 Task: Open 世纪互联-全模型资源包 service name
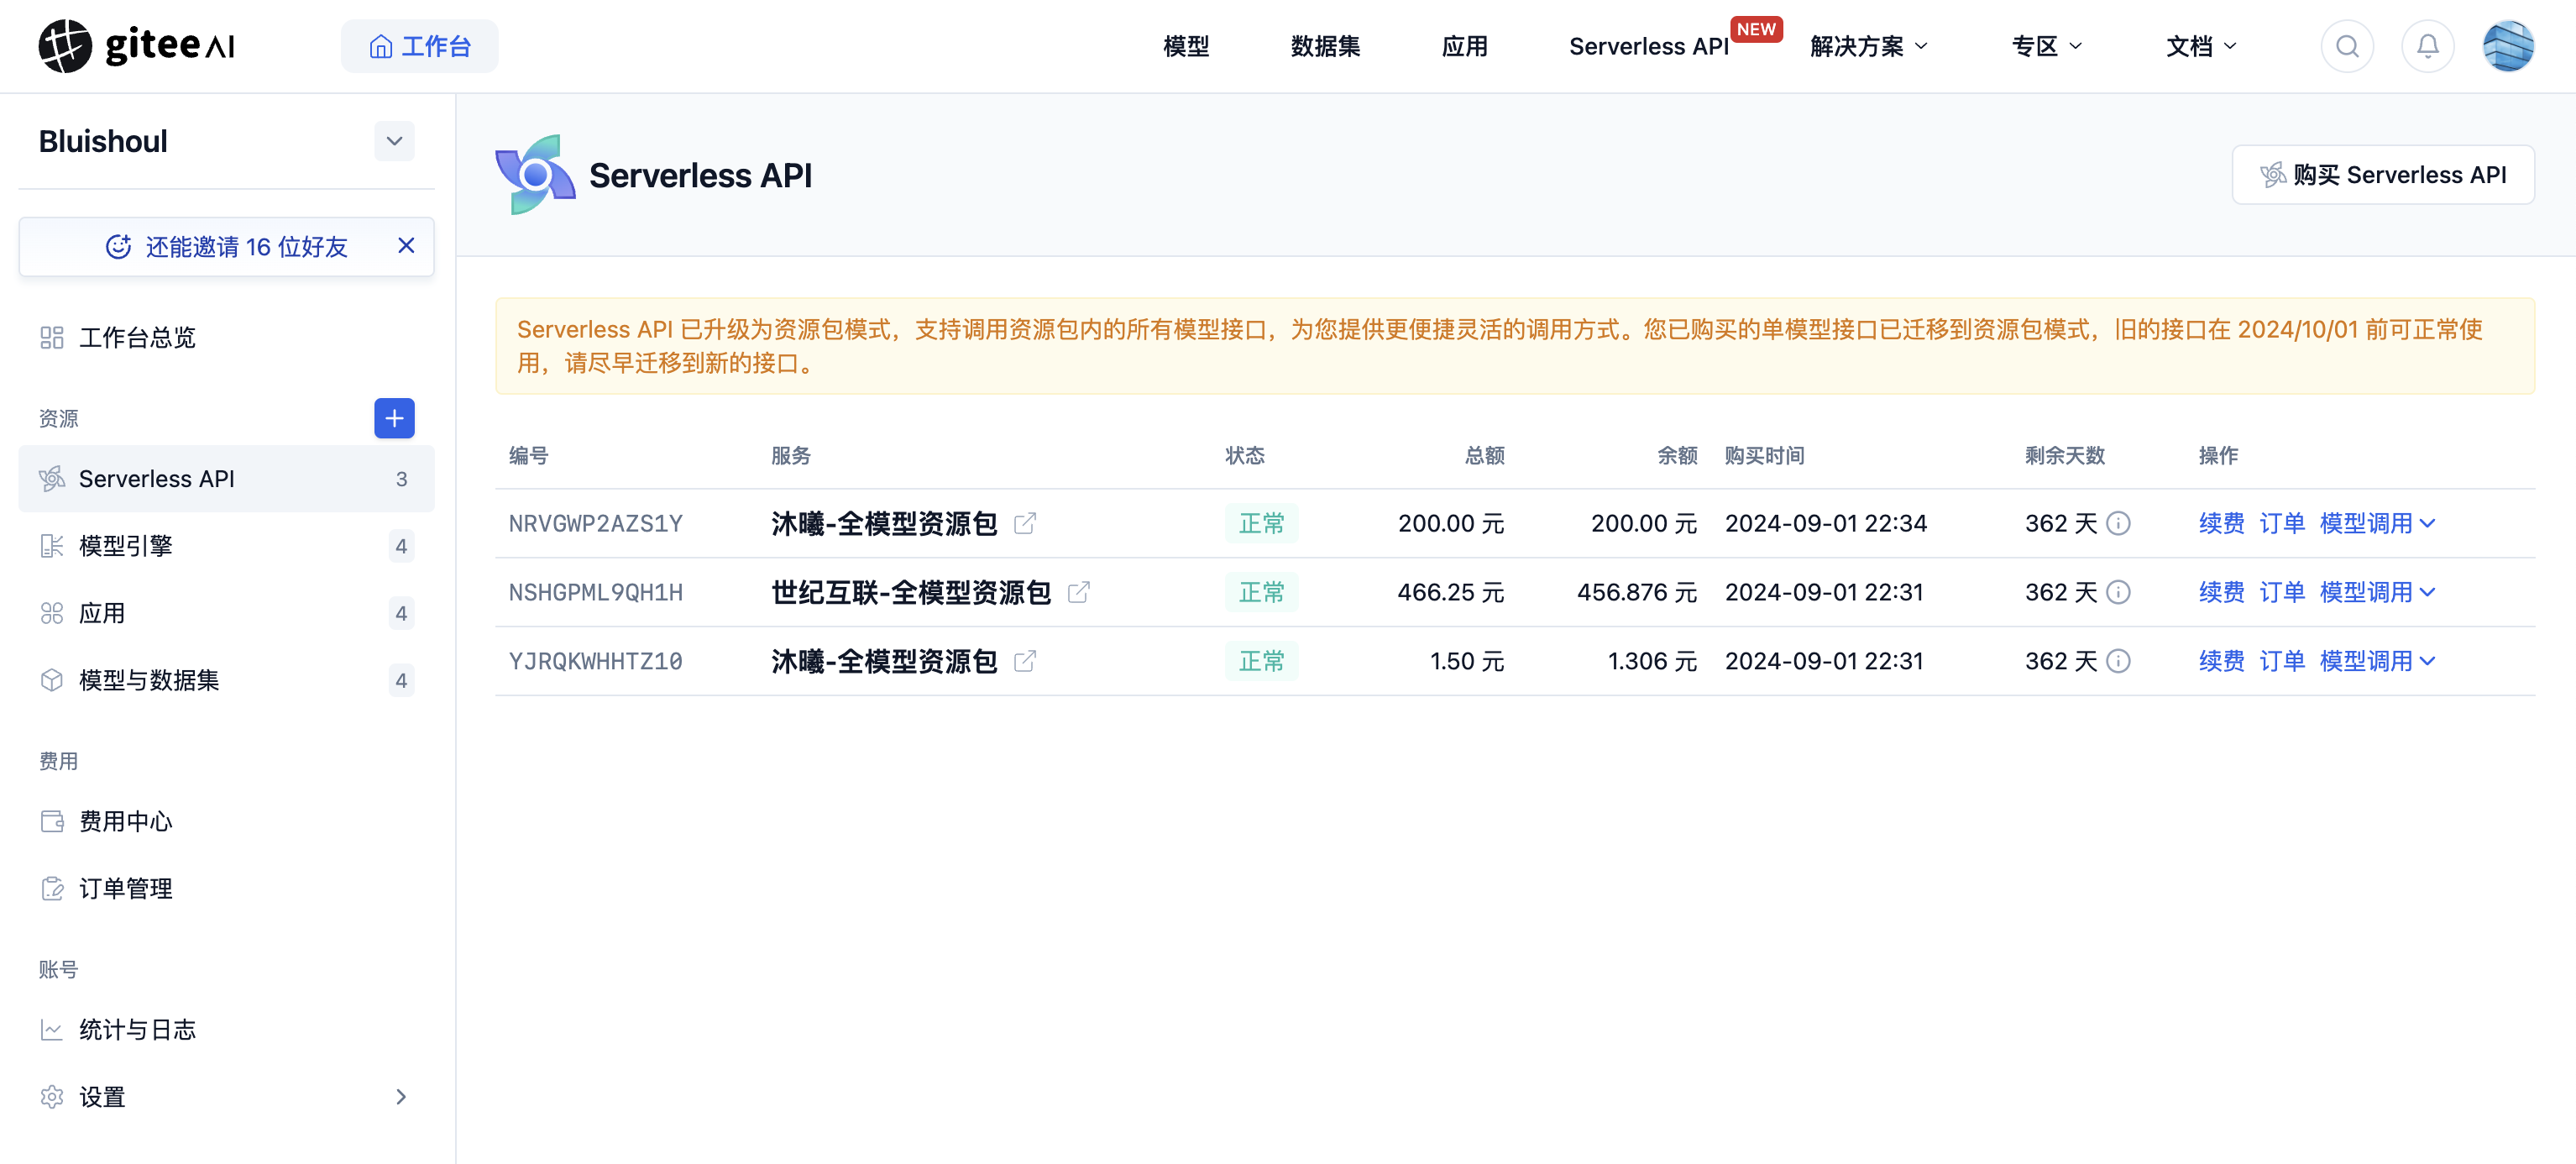point(911,592)
